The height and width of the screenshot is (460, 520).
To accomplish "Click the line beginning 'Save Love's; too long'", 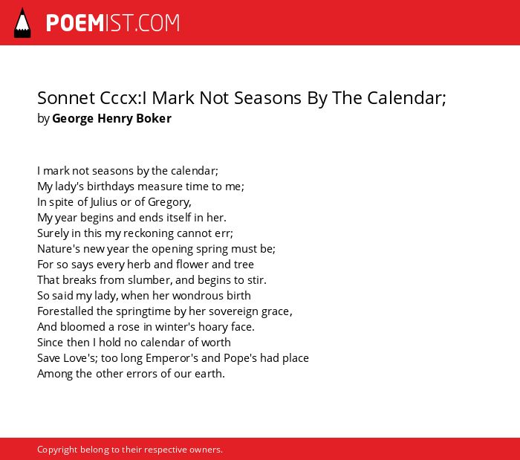I will pos(173,358).
